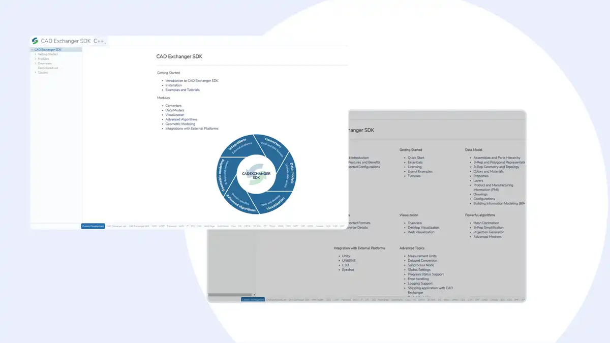610x343 pixels.
Task: Open Overview link under Visualization
Action: 415,223
